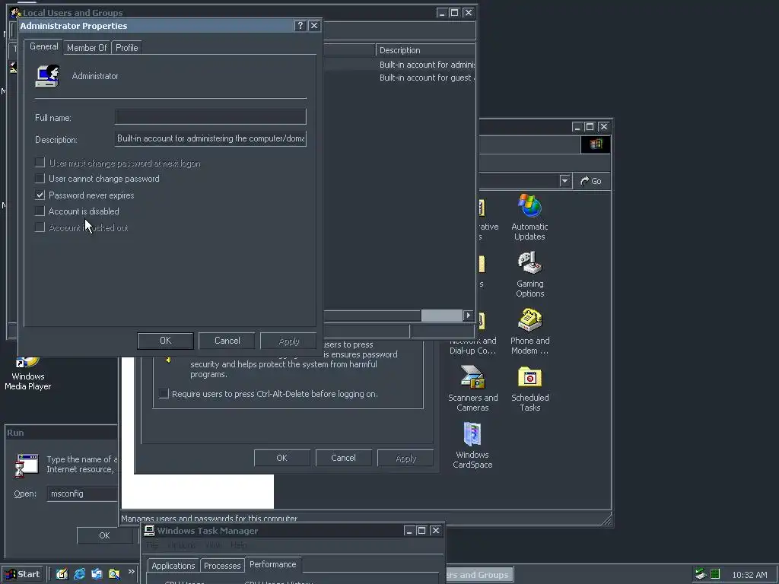The image size is (779, 584).
Task: Click the fourth Quick Launch search icon
Action: [x=114, y=574]
